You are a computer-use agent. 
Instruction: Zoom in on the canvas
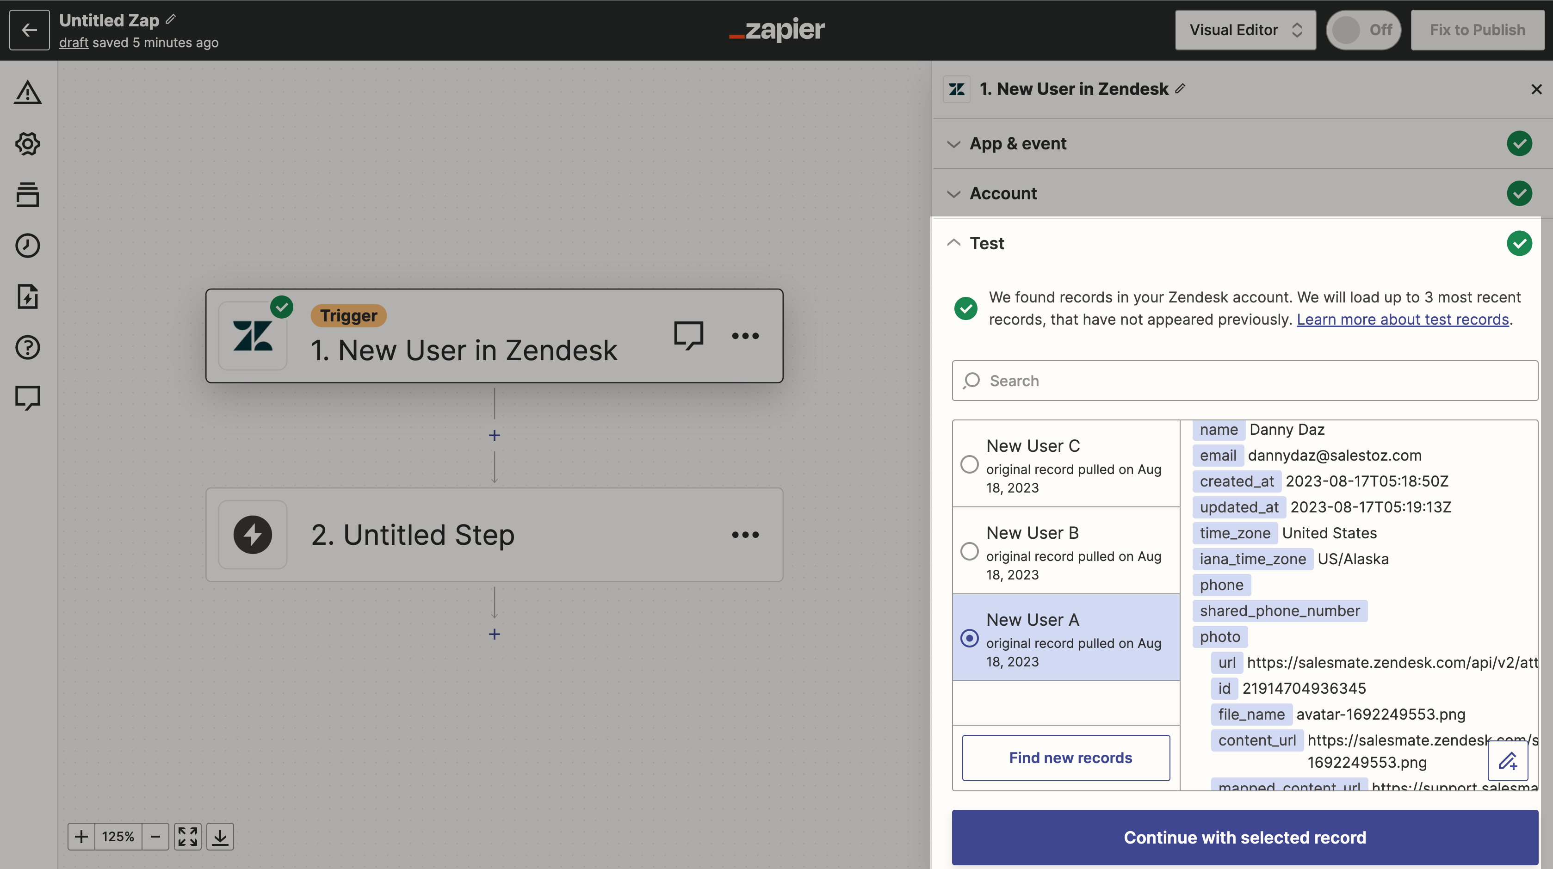coord(81,837)
